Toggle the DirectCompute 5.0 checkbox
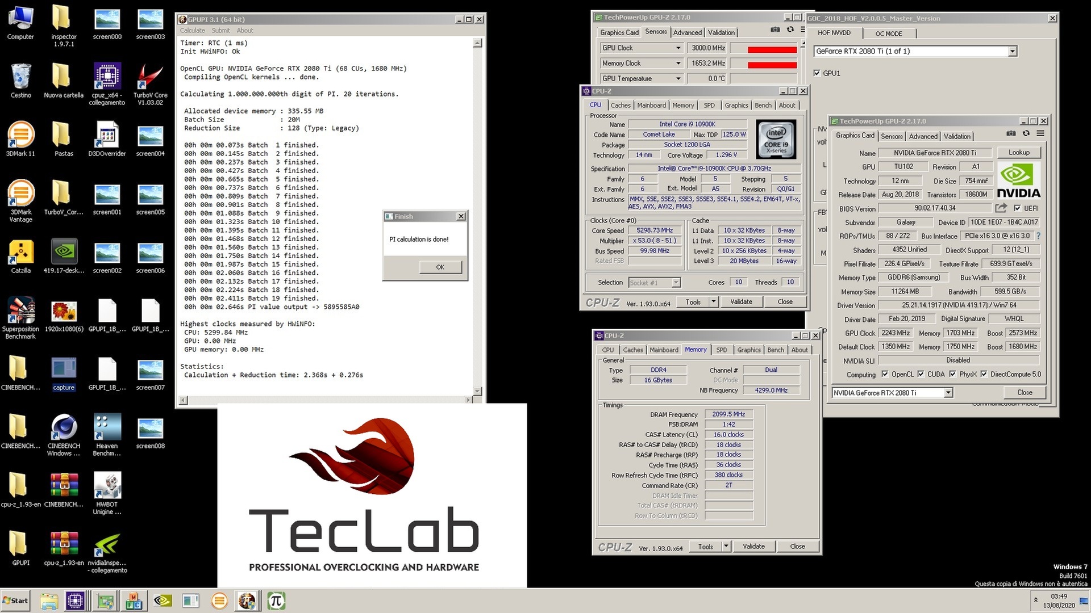This screenshot has height=613, width=1091. pos(984,374)
